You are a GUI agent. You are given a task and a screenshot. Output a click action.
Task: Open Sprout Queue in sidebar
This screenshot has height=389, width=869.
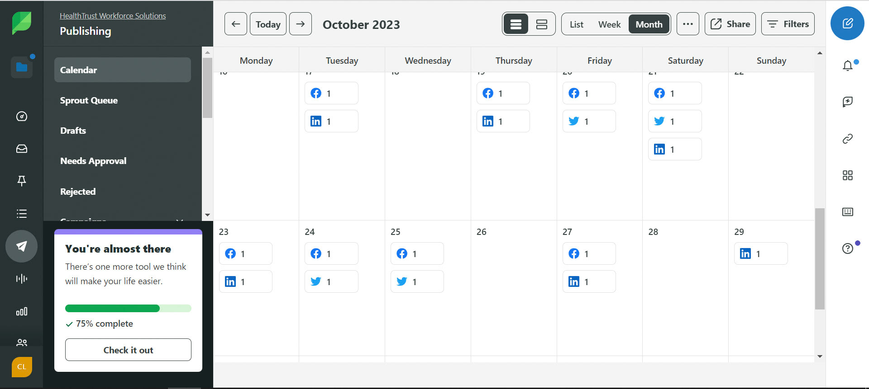coord(89,100)
